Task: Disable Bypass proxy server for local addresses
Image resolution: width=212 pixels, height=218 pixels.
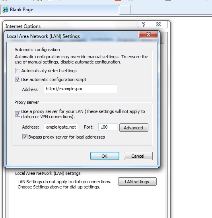Action: pyautogui.click(x=25, y=137)
